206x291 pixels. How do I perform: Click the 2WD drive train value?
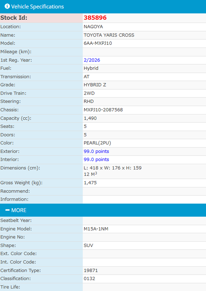89,93
